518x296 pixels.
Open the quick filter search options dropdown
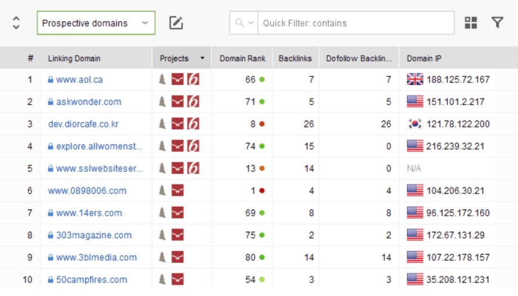point(244,23)
